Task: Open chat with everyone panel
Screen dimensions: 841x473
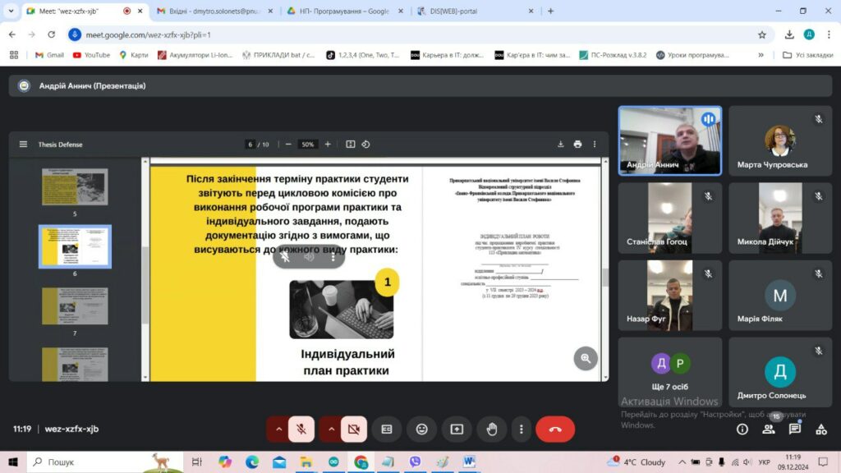Action: 795,429
